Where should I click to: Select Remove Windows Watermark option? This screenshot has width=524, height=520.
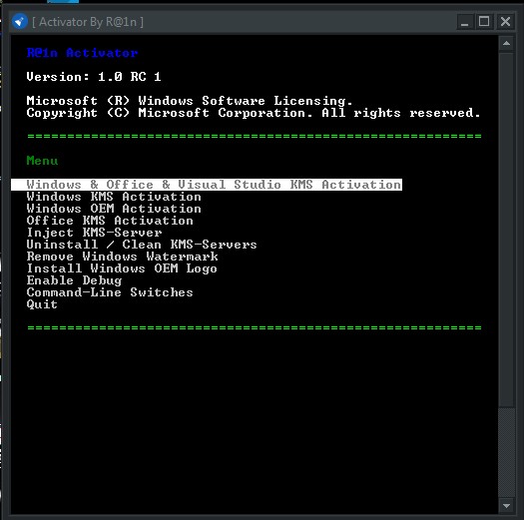coord(122,257)
